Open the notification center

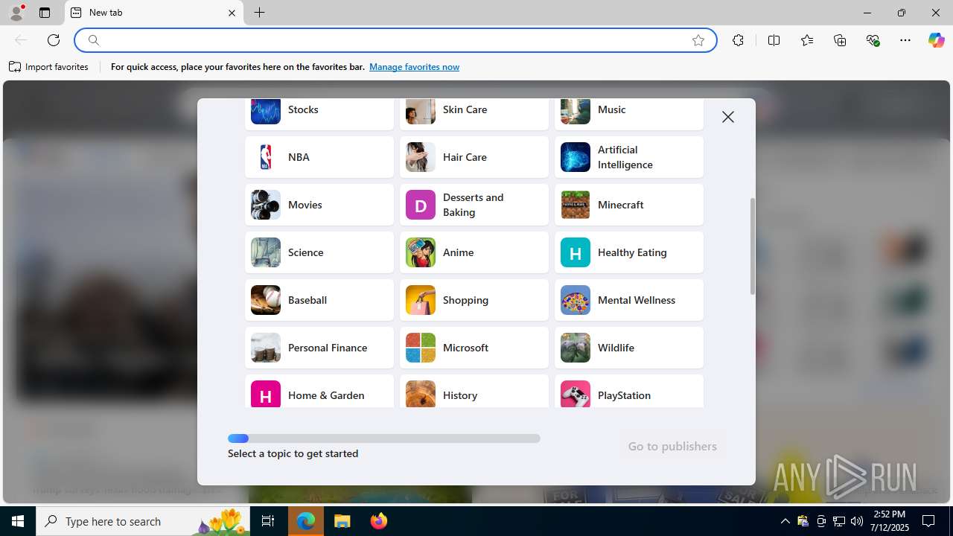tap(928, 521)
